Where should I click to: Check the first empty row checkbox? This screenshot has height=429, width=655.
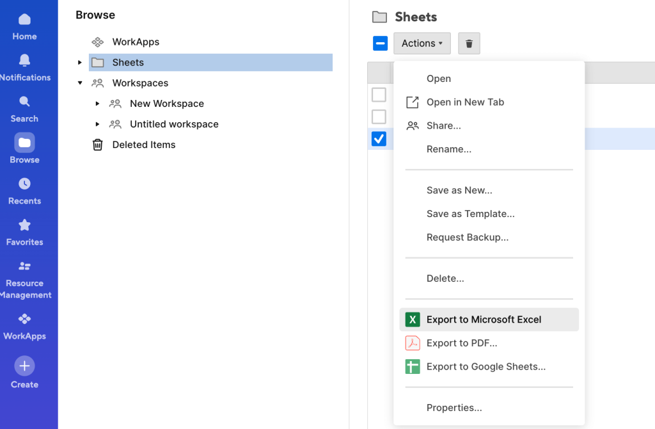pyautogui.click(x=379, y=94)
